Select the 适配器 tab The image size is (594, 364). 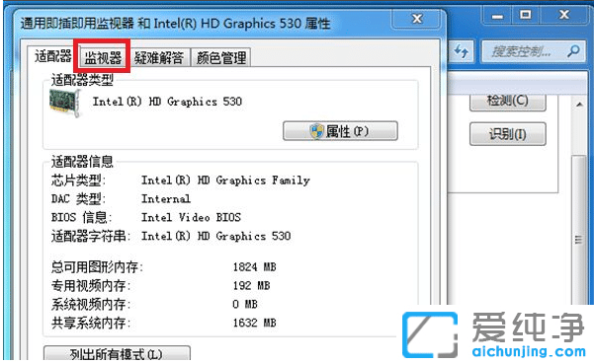pyautogui.click(x=53, y=56)
